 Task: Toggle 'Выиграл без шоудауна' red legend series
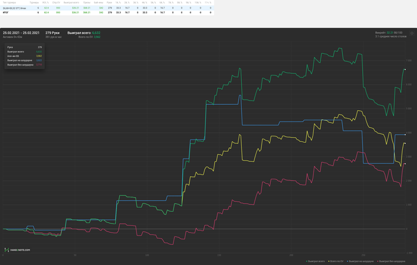[x=391, y=261]
